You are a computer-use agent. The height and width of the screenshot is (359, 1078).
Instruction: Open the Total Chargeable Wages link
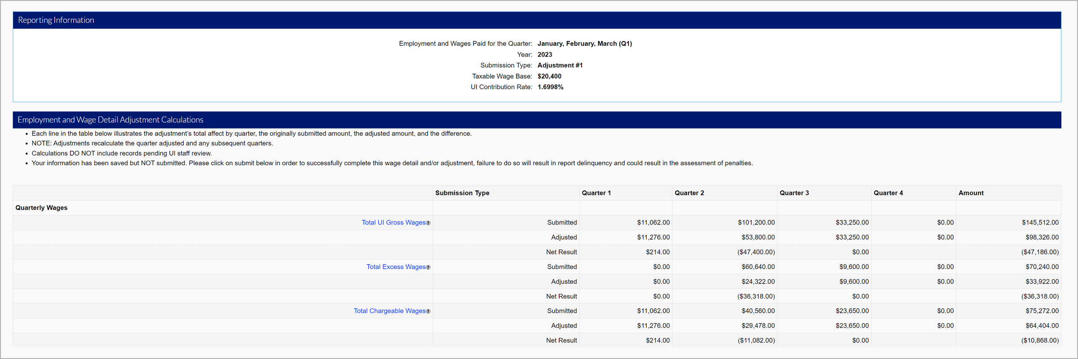click(389, 311)
